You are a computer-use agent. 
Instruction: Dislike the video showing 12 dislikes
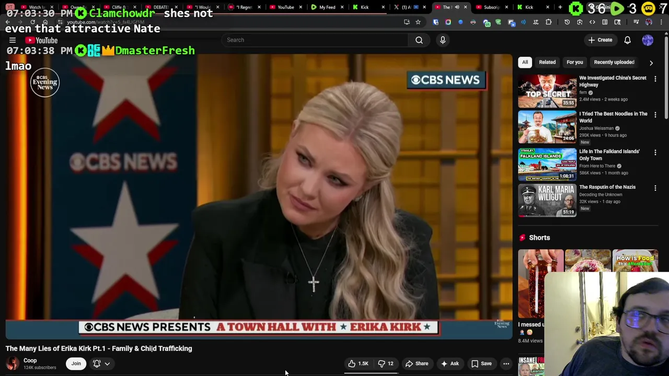point(386,363)
